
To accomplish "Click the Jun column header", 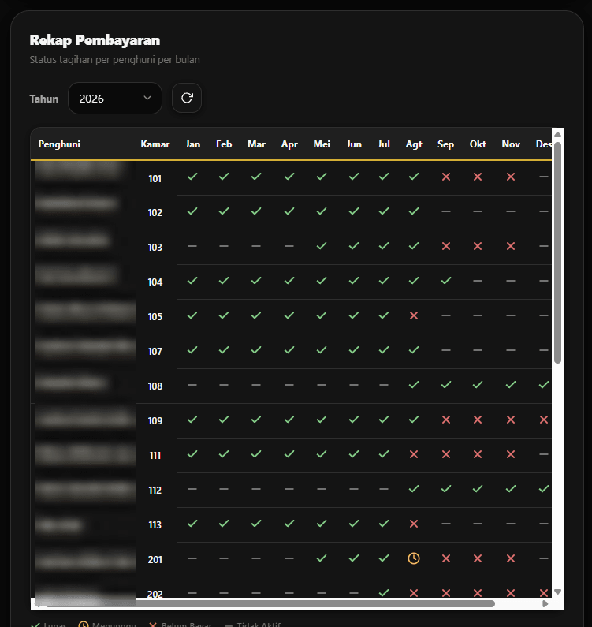I will pyautogui.click(x=354, y=144).
